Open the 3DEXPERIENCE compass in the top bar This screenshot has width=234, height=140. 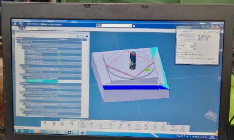[x=22, y=26]
